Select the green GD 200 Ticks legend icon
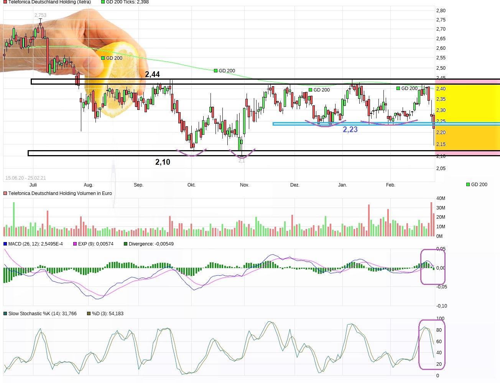500x383 pixels. [x=102, y=2]
